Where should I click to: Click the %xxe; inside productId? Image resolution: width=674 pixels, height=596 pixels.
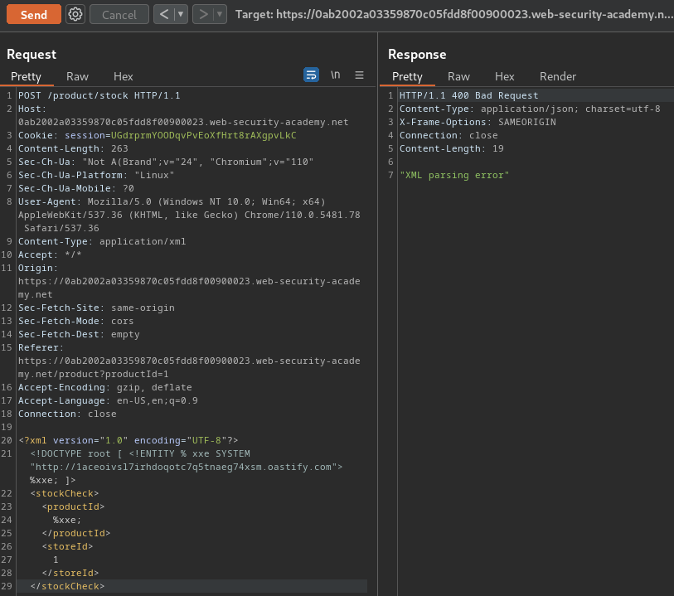pyautogui.click(x=67, y=521)
